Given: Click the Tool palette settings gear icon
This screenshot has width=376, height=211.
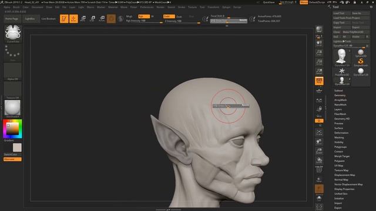Looking at the screenshot, I should click(371, 7).
